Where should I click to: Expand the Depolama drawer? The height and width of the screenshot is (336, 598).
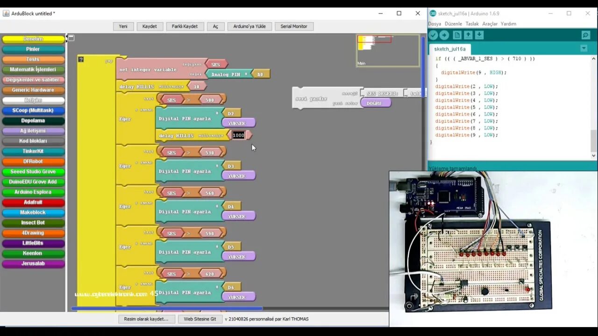(x=33, y=121)
